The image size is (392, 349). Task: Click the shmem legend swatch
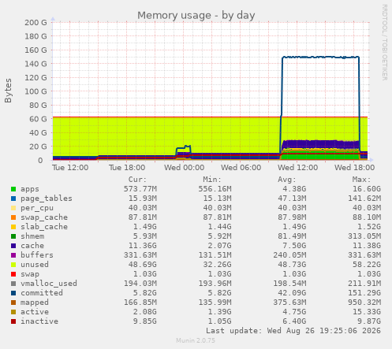pyautogui.click(x=13, y=236)
